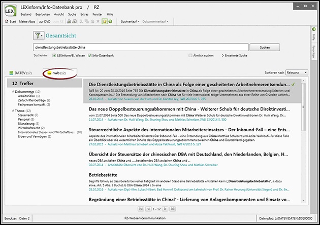The width and height of the screenshot is (320, 225).
Task: Click the green help icon in toolbar
Action: tap(110, 22)
